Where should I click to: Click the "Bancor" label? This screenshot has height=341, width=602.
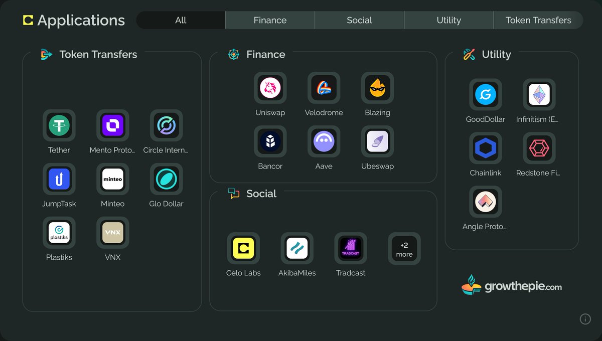click(x=270, y=166)
